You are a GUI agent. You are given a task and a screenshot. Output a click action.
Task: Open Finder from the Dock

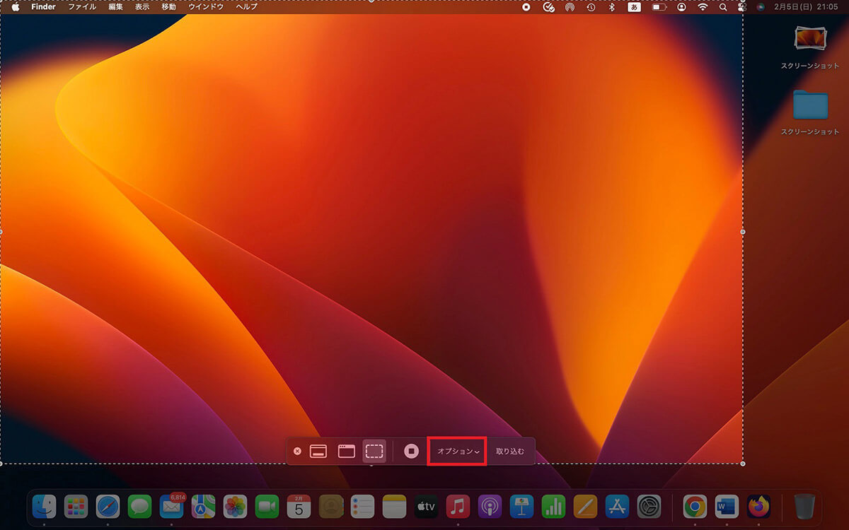click(x=45, y=506)
